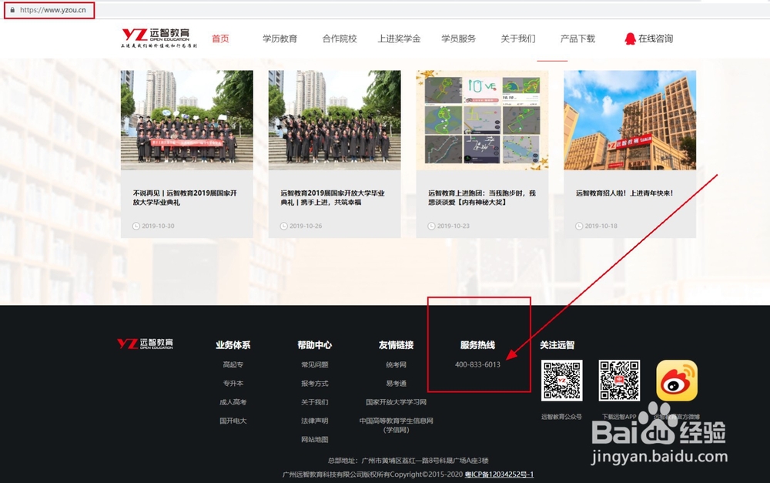Click inside the browser address bar
This screenshot has height=483, width=770.
tap(54, 11)
